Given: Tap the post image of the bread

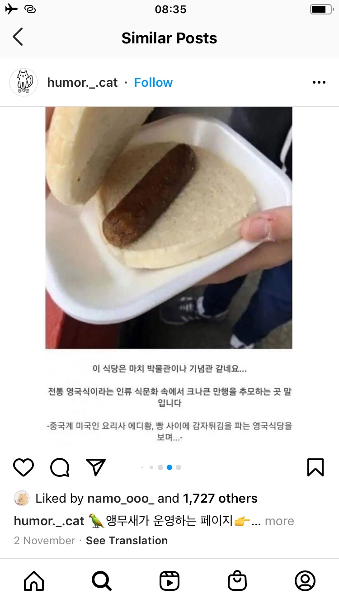Looking at the screenshot, I should [169, 228].
